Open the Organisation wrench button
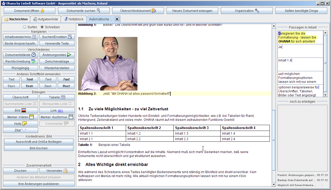 click(x=247, y=11)
